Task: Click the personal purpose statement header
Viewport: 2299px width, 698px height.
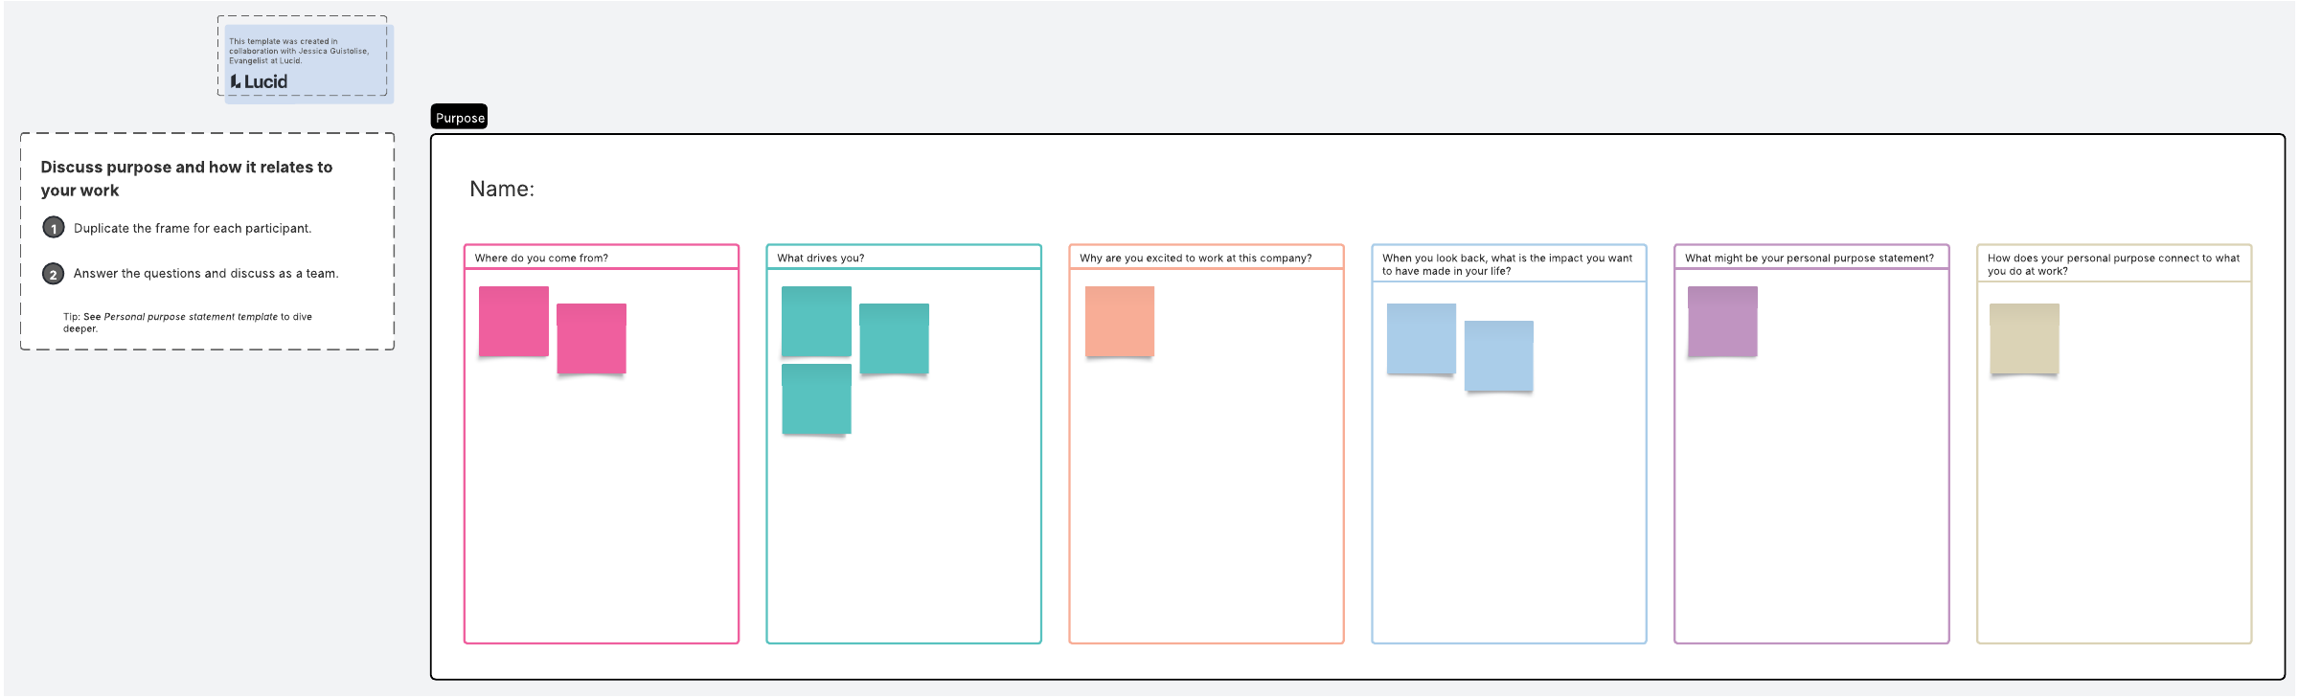Action: tap(1809, 258)
